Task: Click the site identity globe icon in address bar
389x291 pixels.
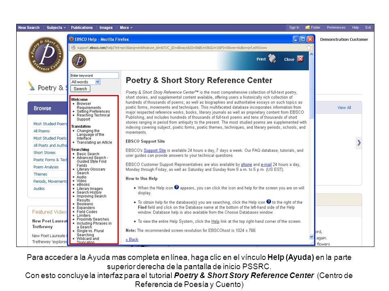Action: tap(73, 48)
